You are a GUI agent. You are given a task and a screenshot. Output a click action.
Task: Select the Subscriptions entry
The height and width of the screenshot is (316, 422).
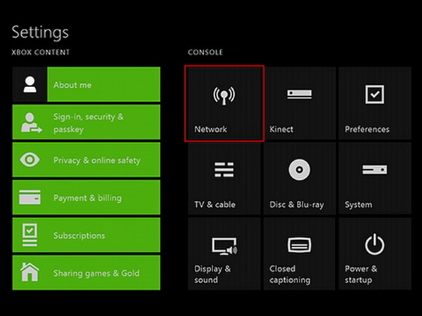click(x=87, y=235)
